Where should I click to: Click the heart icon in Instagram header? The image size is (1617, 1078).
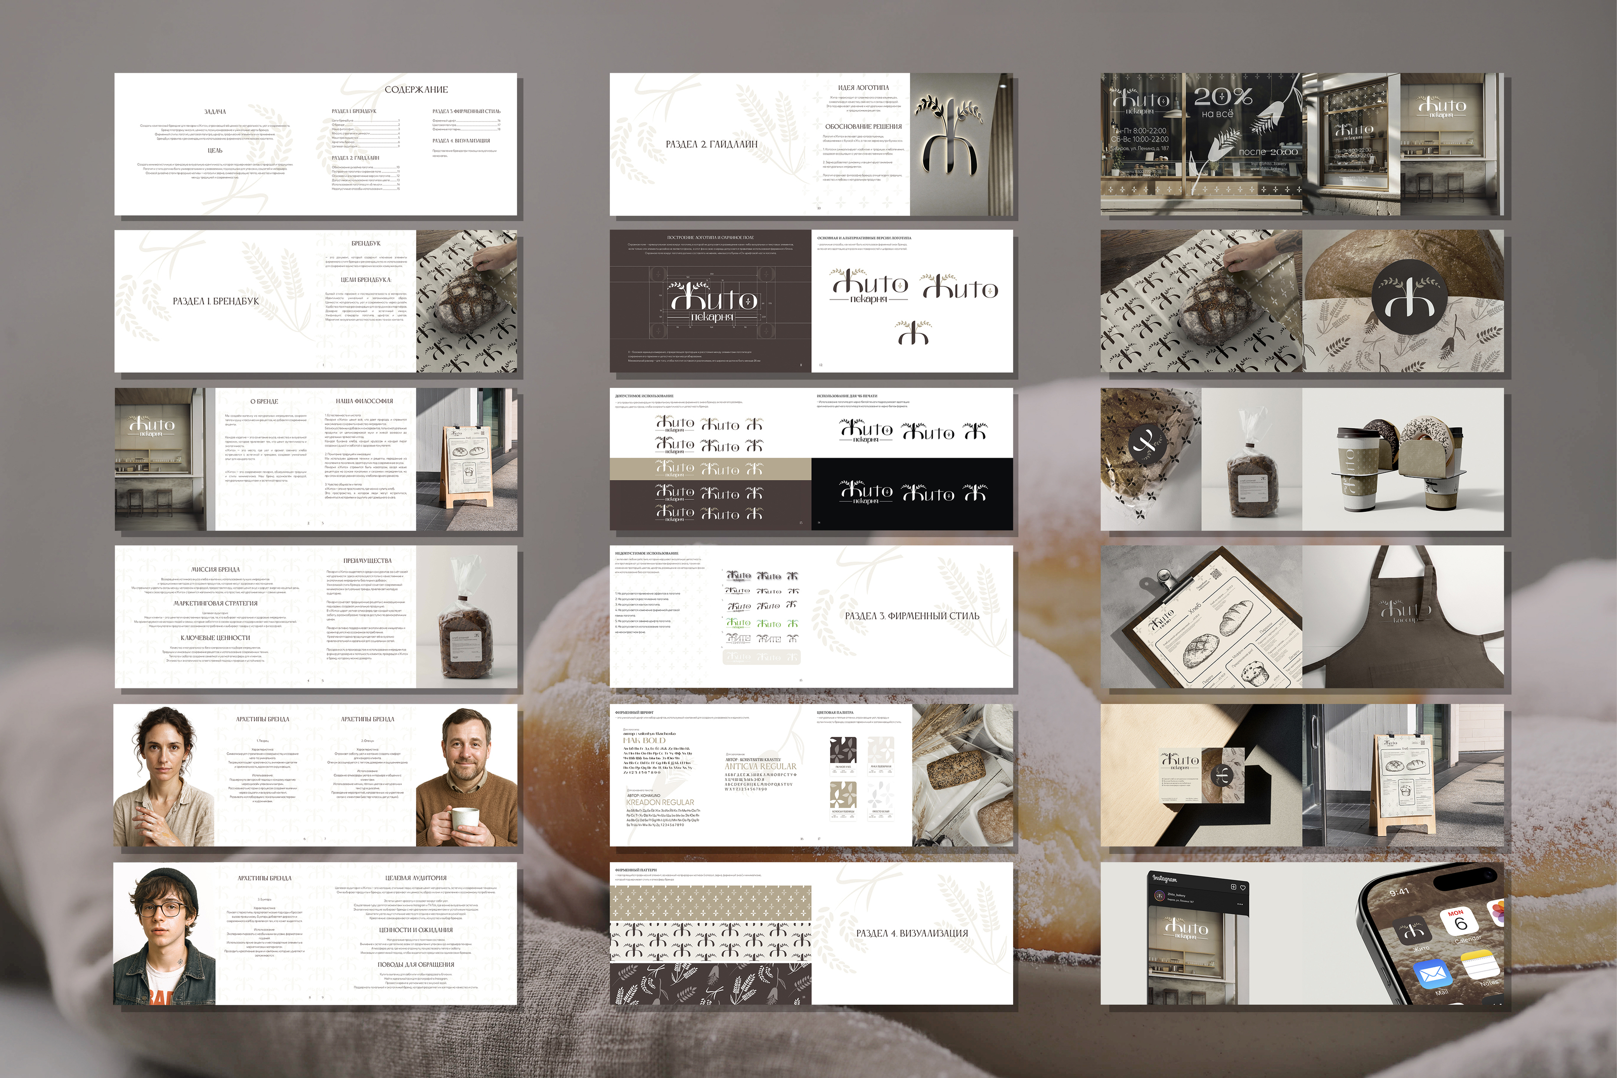tap(1243, 888)
